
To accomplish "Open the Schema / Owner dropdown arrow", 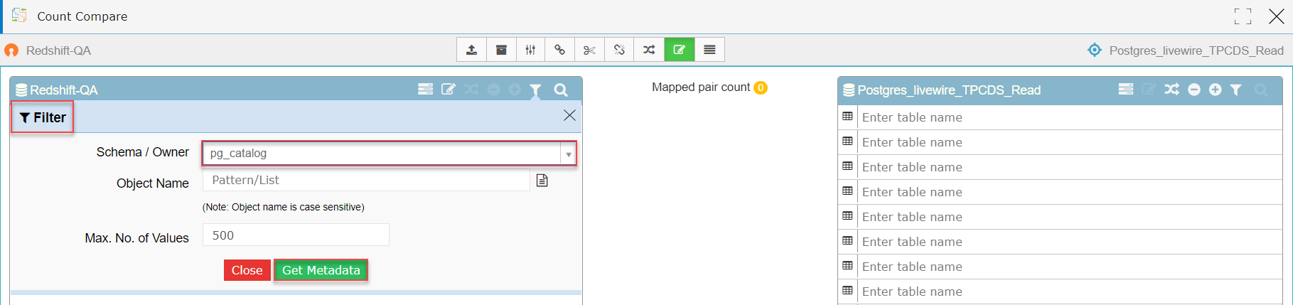I will click(x=568, y=154).
